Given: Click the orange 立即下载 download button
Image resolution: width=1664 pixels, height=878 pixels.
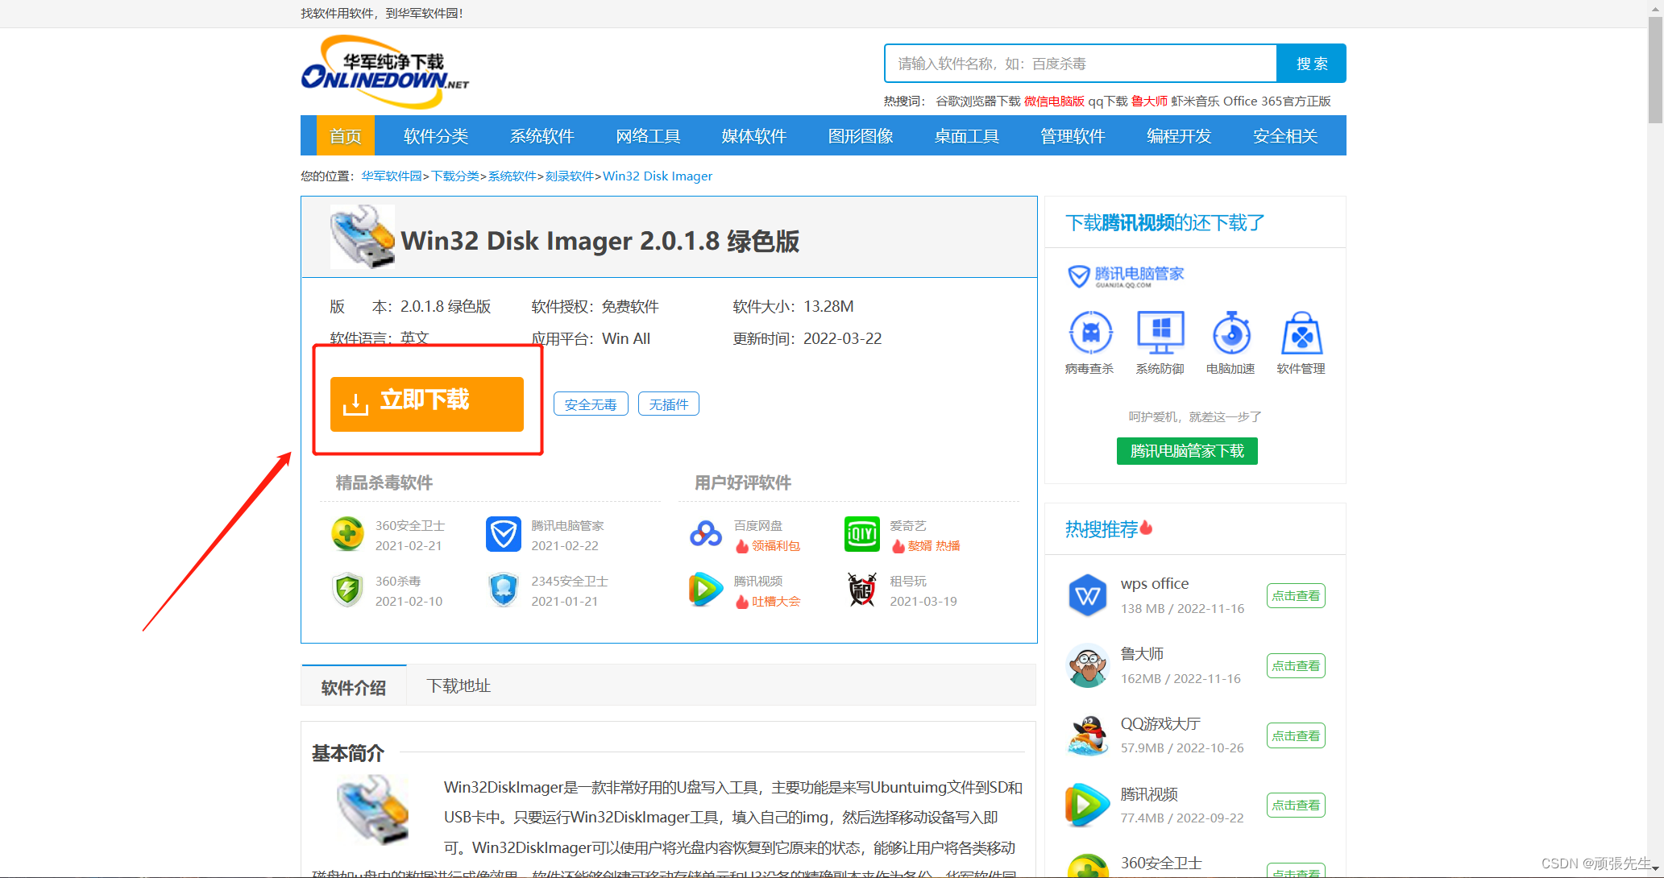Looking at the screenshot, I should [426, 404].
